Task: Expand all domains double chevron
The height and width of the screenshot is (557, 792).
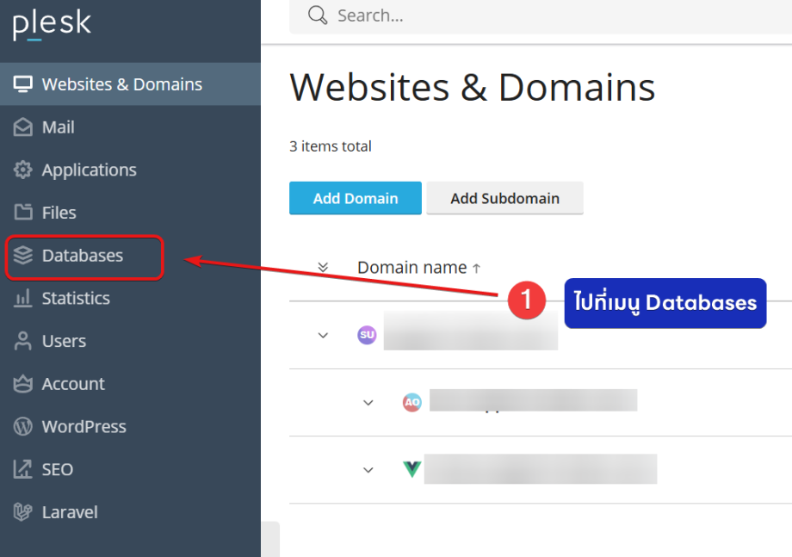Action: [323, 267]
